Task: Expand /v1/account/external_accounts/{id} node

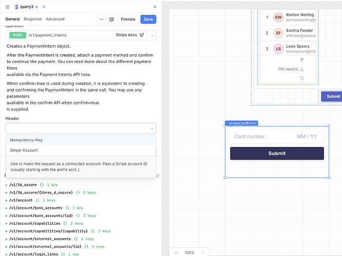Action: click(x=6, y=247)
